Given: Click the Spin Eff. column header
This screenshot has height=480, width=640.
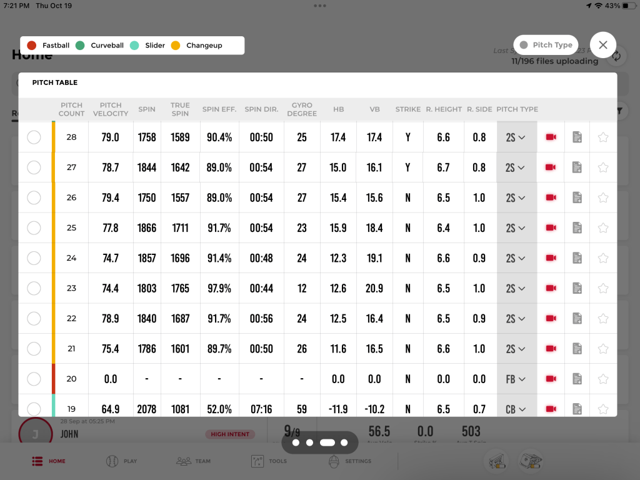Looking at the screenshot, I should [219, 109].
